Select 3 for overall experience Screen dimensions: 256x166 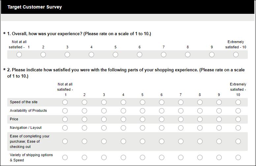point(67,55)
